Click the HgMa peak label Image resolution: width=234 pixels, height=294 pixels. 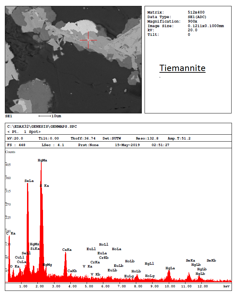pyautogui.click(x=42, y=160)
